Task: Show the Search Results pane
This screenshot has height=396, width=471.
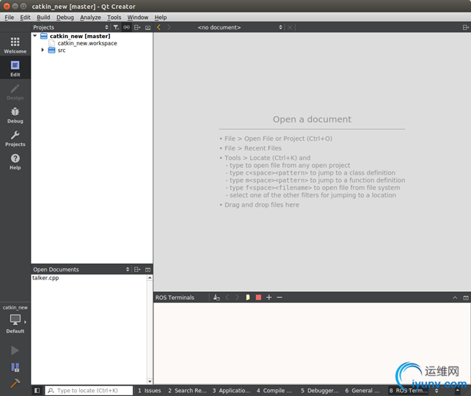Action: pos(187,390)
